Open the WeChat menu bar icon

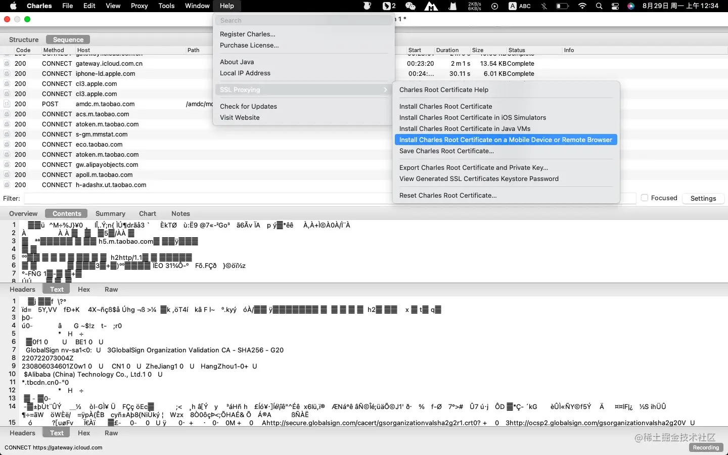pyautogui.click(x=410, y=6)
